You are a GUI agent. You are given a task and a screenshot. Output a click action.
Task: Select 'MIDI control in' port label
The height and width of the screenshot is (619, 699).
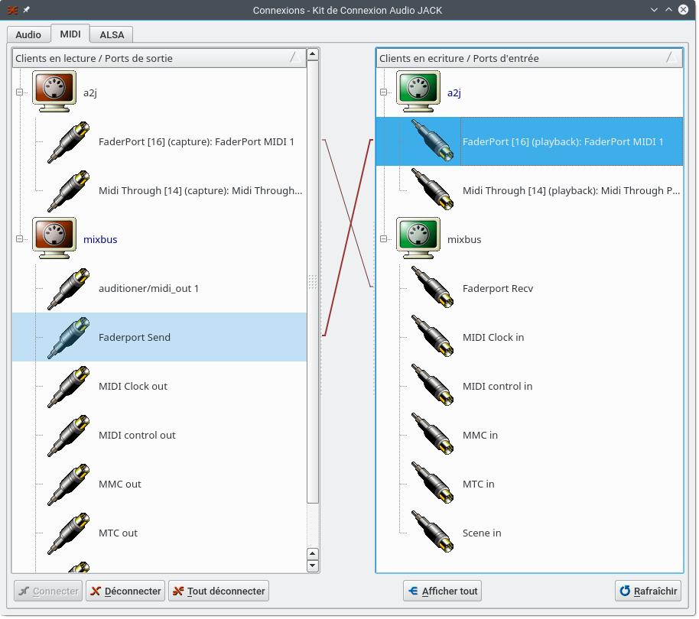[x=498, y=387]
